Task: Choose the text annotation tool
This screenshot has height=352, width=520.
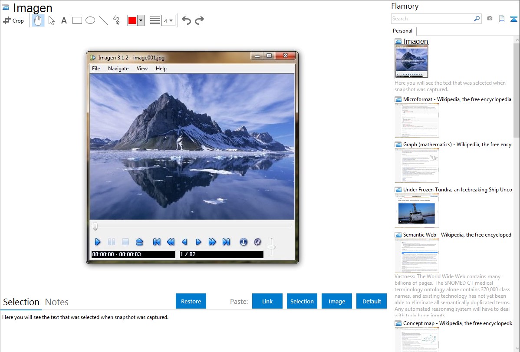Action: click(64, 20)
